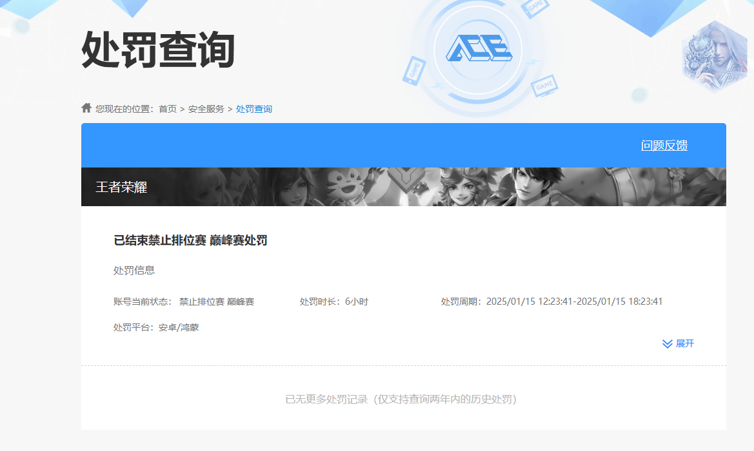The width and height of the screenshot is (754, 451).
Task: Click the double-chevron icon beside 展开
Action: pyautogui.click(x=666, y=343)
